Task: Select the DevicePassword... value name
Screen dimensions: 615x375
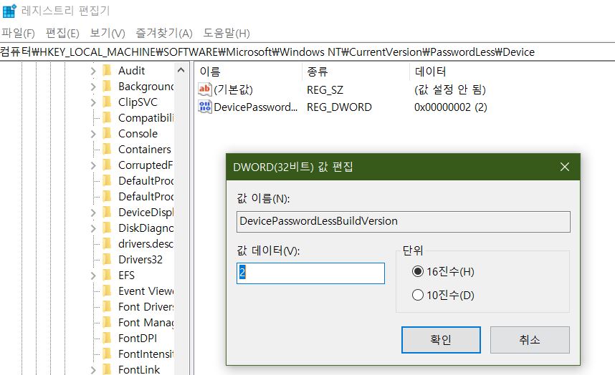Action: click(x=256, y=107)
